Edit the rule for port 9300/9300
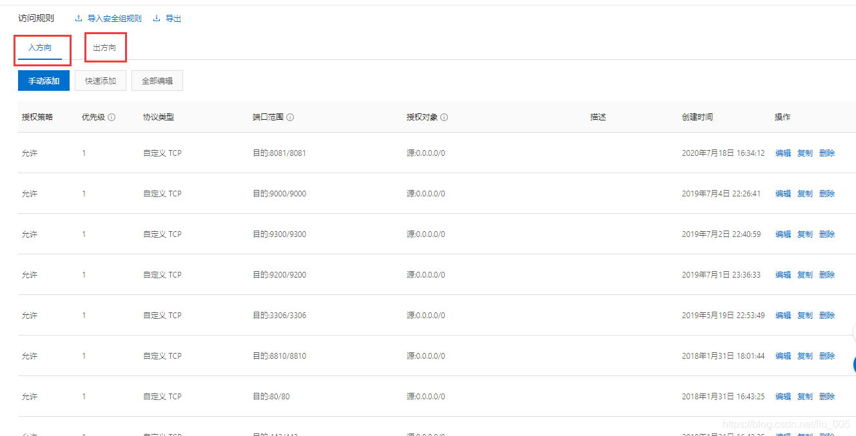 [x=783, y=234]
